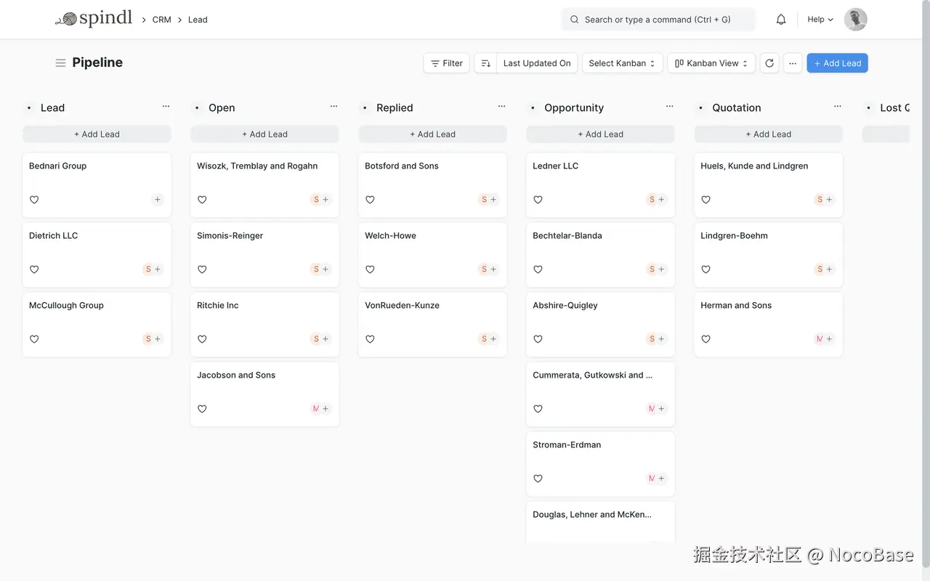The image size is (930, 581).
Task: Click the refresh icon in toolbar
Action: point(769,63)
